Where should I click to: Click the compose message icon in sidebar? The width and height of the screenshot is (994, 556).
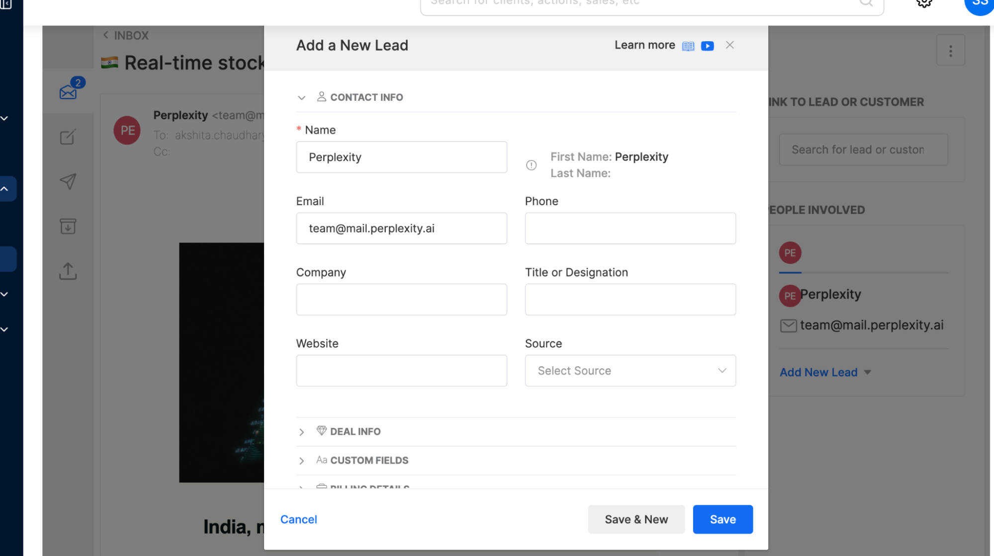coord(68,137)
